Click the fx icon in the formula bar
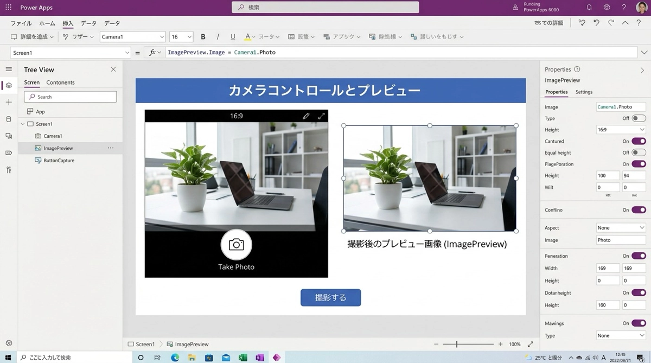The height and width of the screenshot is (363, 651). (x=154, y=52)
